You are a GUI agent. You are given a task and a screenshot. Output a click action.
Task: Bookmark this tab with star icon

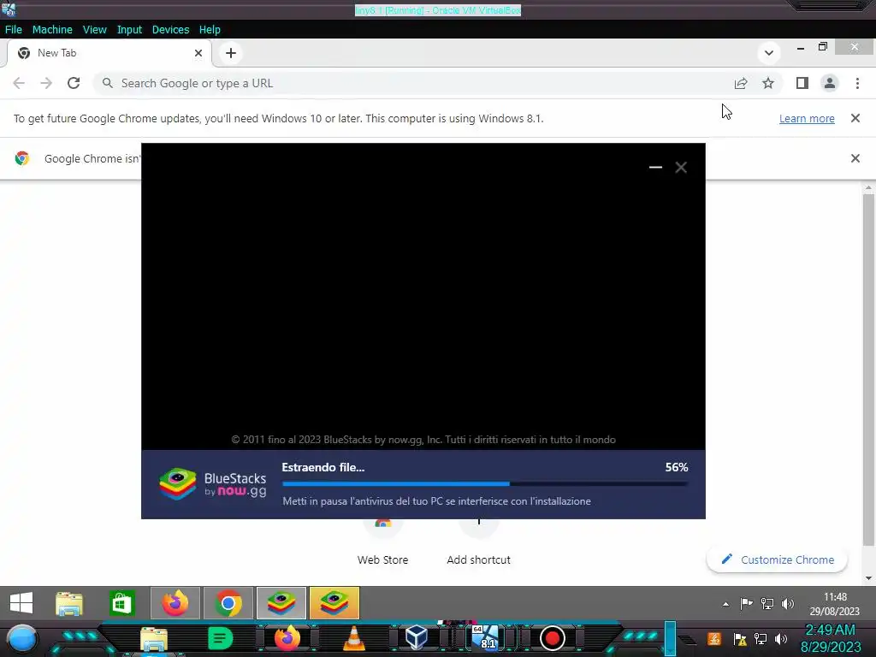(x=768, y=83)
